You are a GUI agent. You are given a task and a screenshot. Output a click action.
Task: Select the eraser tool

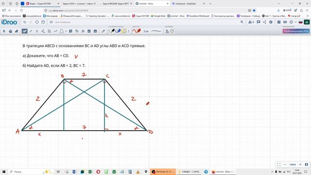coord(17,31)
